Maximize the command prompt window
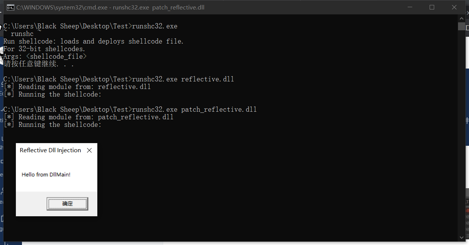Viewport: 469px width, 245px height. tap(432, 7)
